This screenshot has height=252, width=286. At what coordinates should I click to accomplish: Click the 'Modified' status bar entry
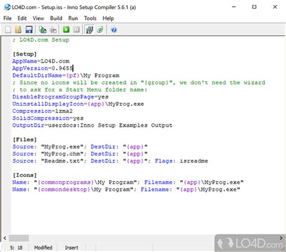(43, 248)
